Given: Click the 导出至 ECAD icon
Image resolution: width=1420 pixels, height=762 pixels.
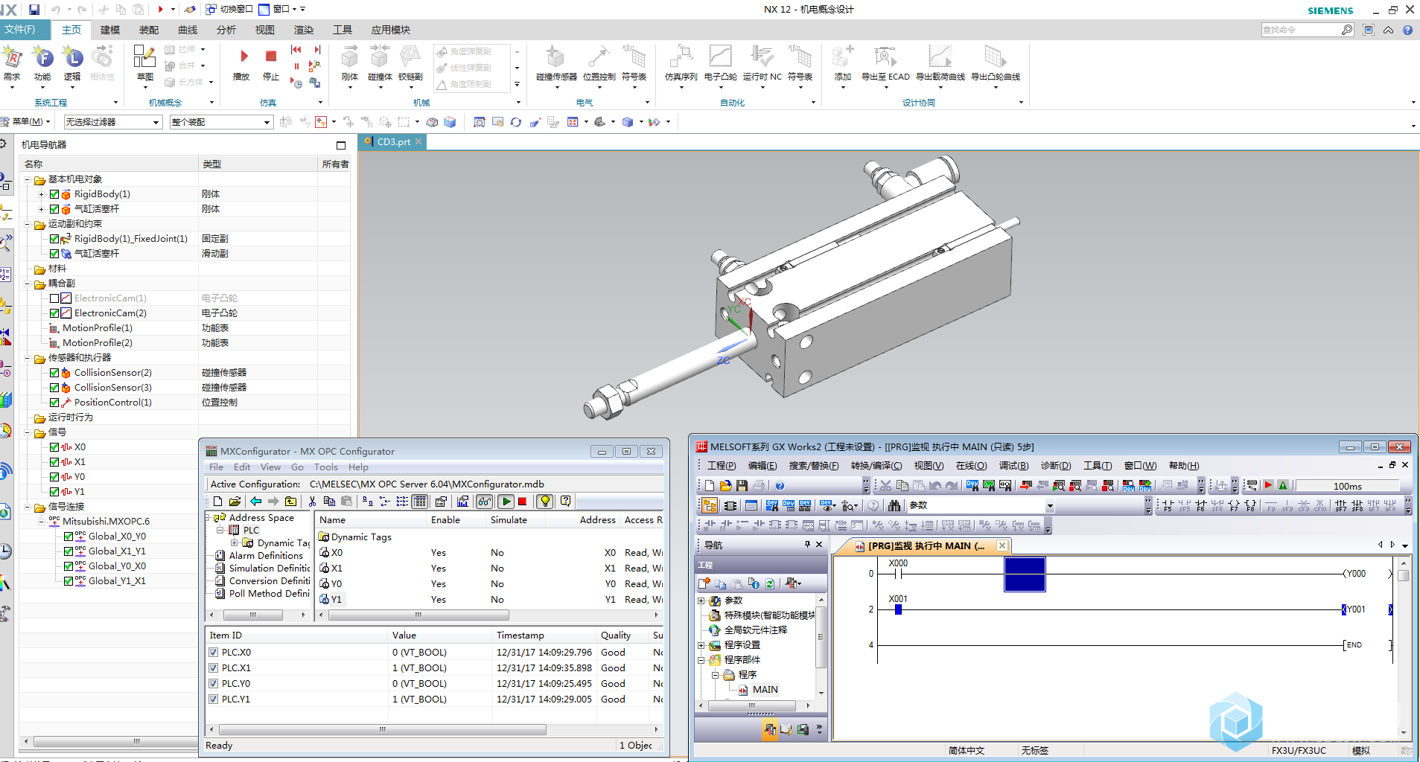Looking at the screenshot, I should [x=885, y=57].
